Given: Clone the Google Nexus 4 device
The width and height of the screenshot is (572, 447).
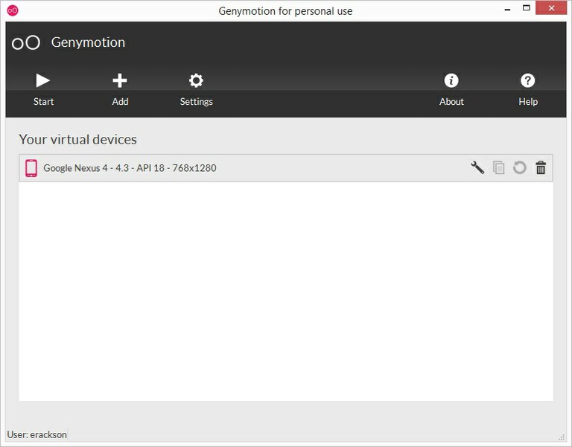Looking at the screenshot, I should [499, 167].
